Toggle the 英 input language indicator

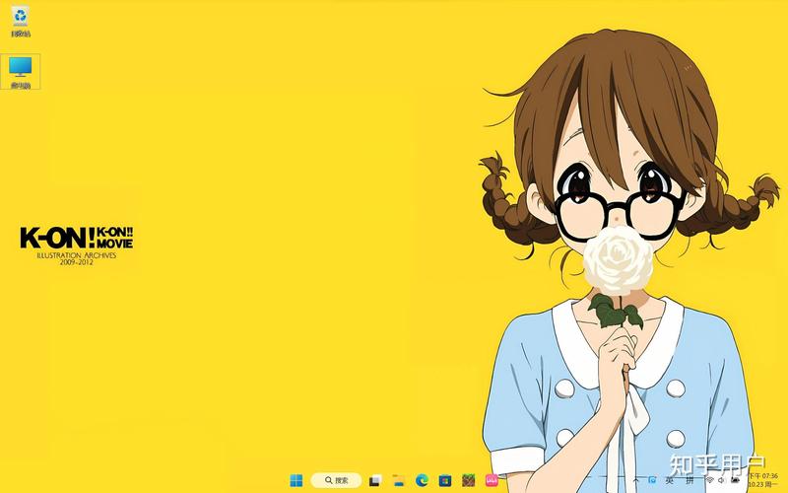[x=669, y=480]
